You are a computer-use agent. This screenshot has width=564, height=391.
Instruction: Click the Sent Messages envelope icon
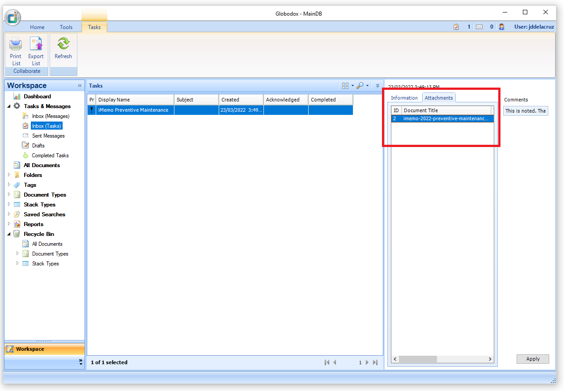(x=25, y=136)
